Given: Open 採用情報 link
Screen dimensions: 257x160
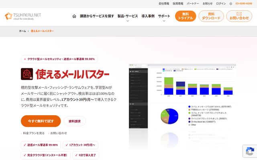Looking at the screenshot, I should (x=178, y=4).
